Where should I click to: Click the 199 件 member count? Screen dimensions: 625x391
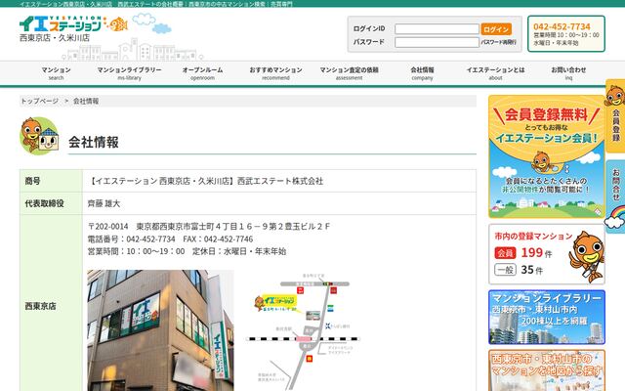click(x=536, y=253)
